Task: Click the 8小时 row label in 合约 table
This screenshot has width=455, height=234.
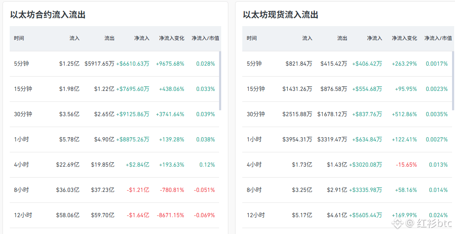Action: [22, 190]
